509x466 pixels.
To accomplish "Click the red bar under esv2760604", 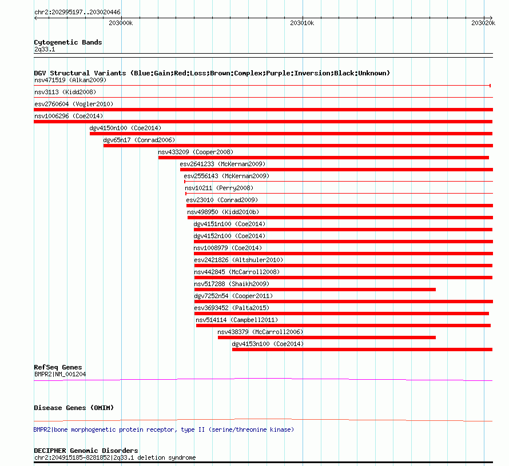I will pyautogui.click(x=263, y=110).
